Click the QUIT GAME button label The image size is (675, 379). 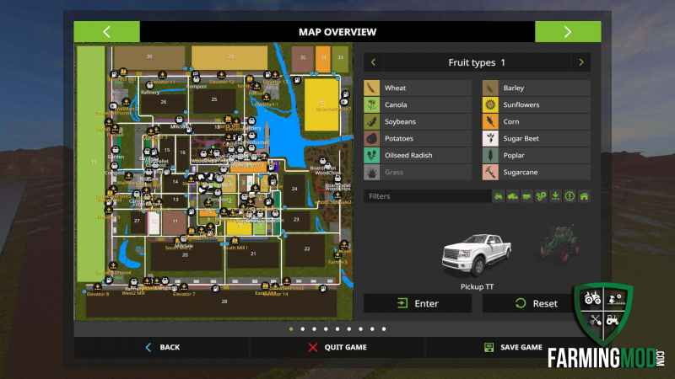[x=345, y=347]
